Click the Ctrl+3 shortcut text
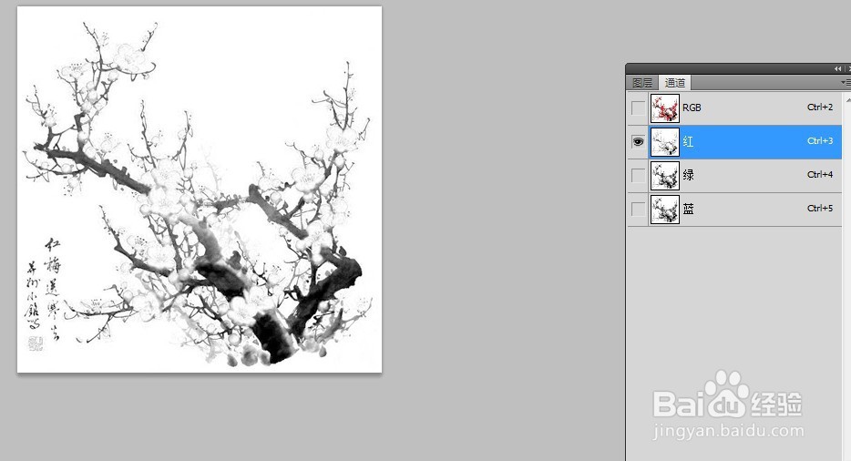The width and height of the screenshot is (851, 461). [x=819, y=140]
